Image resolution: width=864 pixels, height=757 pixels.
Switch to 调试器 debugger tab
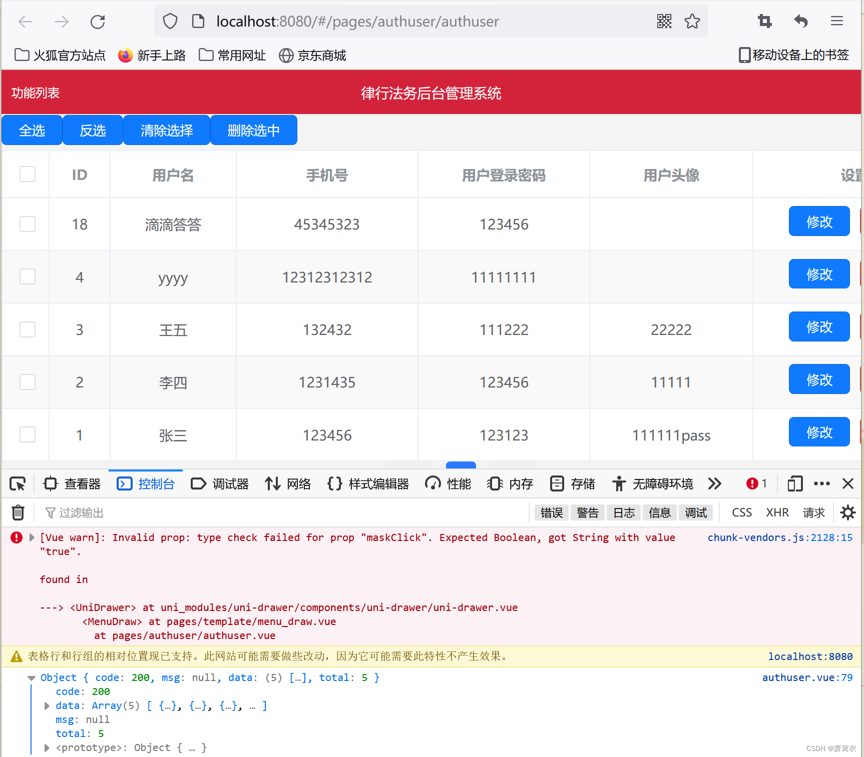coord(220,483)
